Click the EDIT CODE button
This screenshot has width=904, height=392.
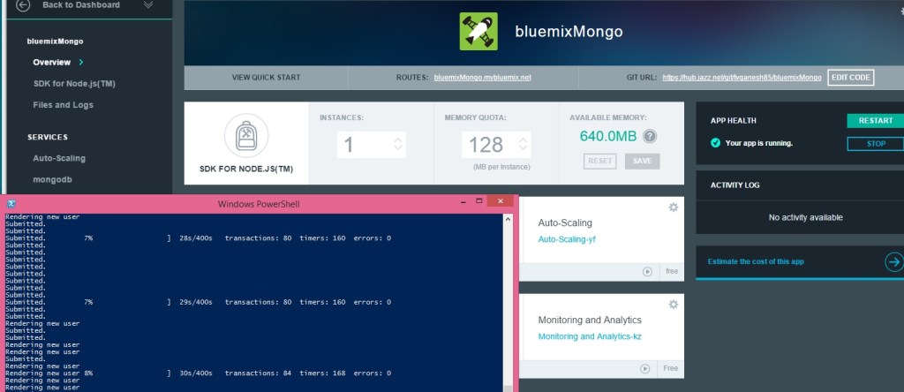(851, 78)
